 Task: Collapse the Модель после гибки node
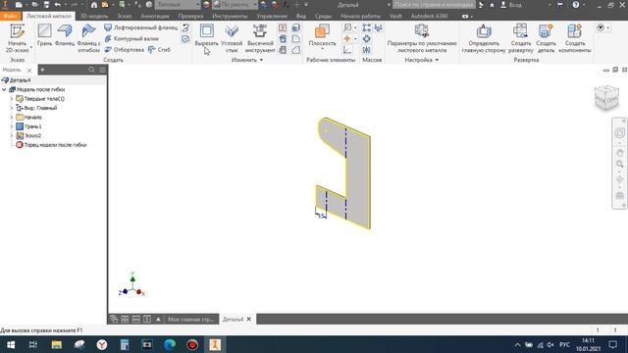[4, 89]
